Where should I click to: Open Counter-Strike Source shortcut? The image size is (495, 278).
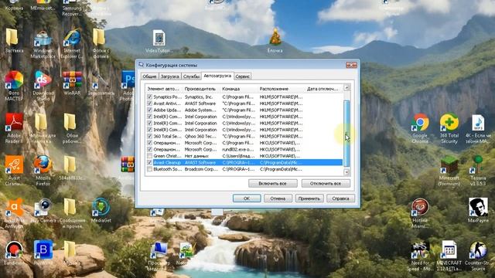coord(478,256)
